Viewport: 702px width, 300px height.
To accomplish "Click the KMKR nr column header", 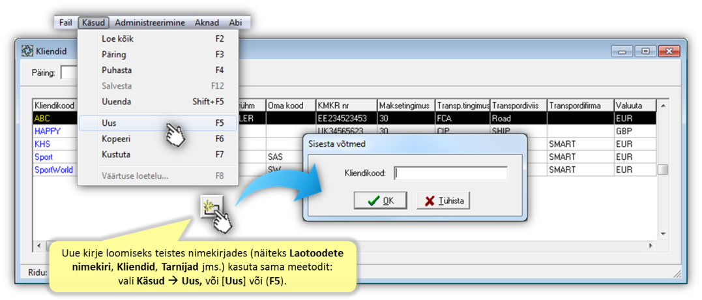I will [346, 106].
